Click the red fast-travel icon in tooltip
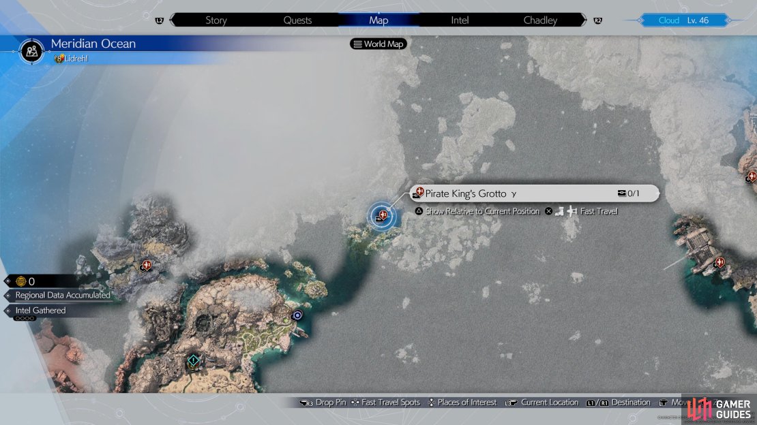This screenshot has width=757, height=425. point(419,192)
